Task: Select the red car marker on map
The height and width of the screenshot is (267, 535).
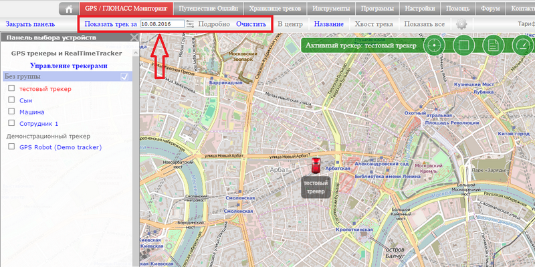Action: click(x=316, y=165)
